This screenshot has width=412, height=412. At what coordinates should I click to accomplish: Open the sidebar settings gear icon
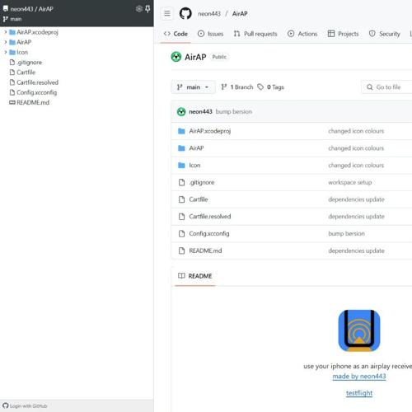coord(139,9)
